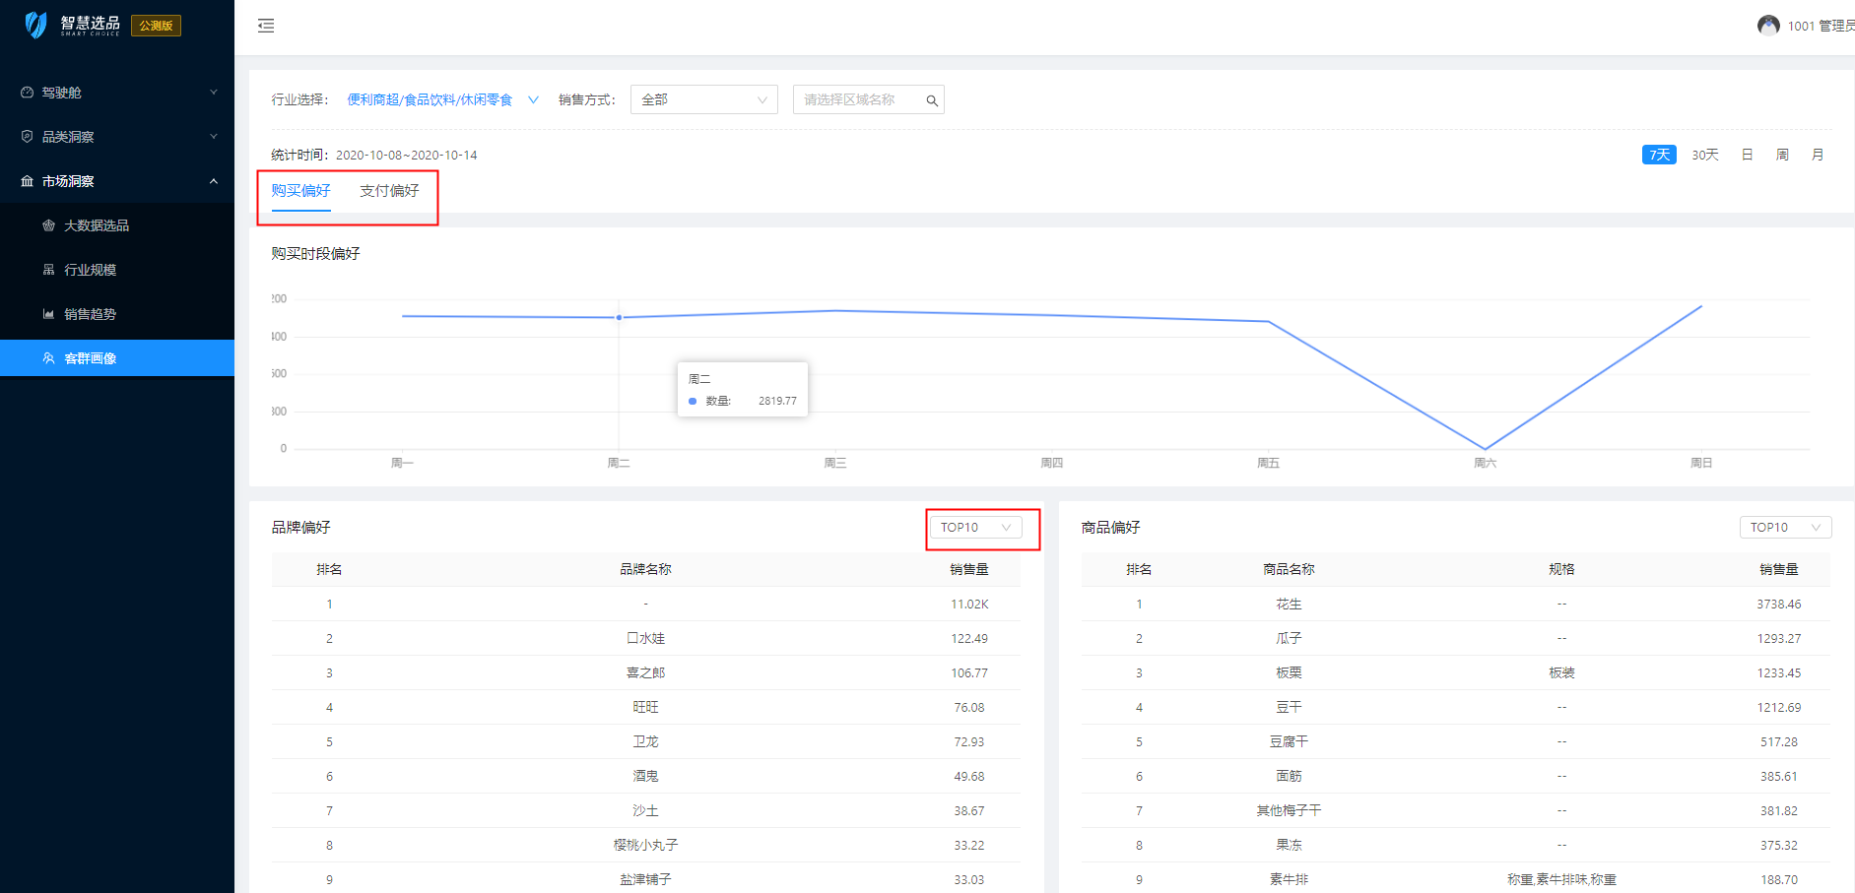
Task: Open 销售趋势 sidebar item
Action: (90, 314)
